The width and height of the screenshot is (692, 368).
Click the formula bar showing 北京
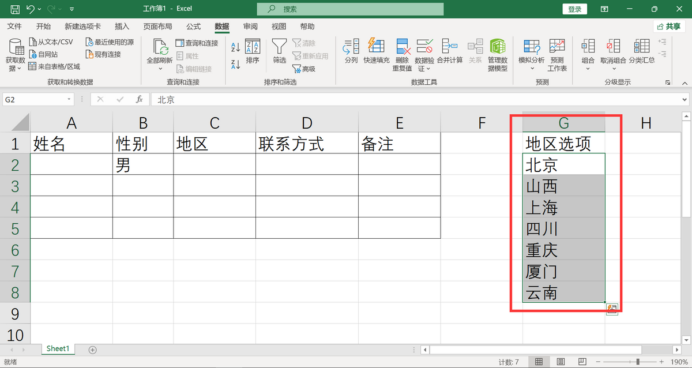click(x=419, y=99)
